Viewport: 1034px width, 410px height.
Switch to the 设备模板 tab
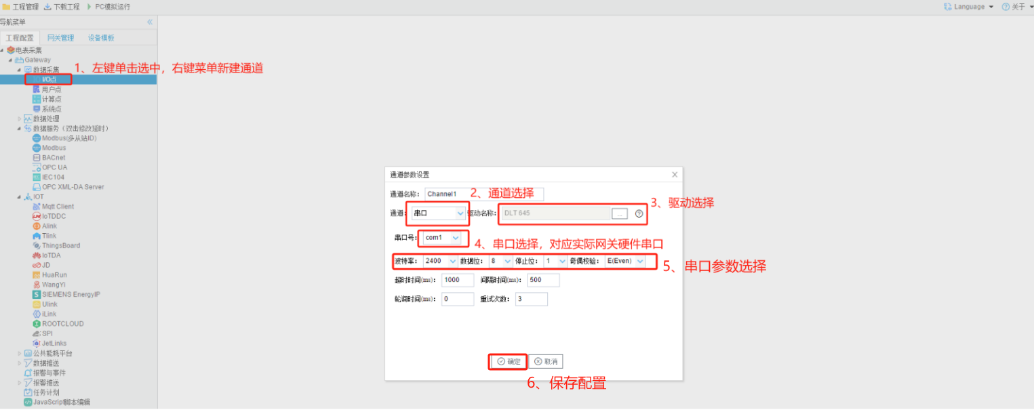pos(101,38)
